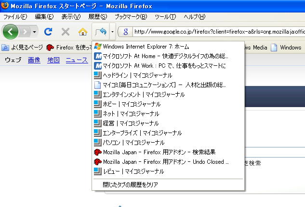Click dinosaur icon beside 検索結果 entry

point(98,152)
